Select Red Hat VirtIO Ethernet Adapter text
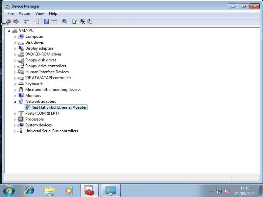 click(x=59, y=107)
